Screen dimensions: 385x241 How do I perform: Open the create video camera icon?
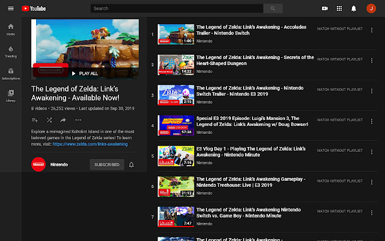click(325, 8)
